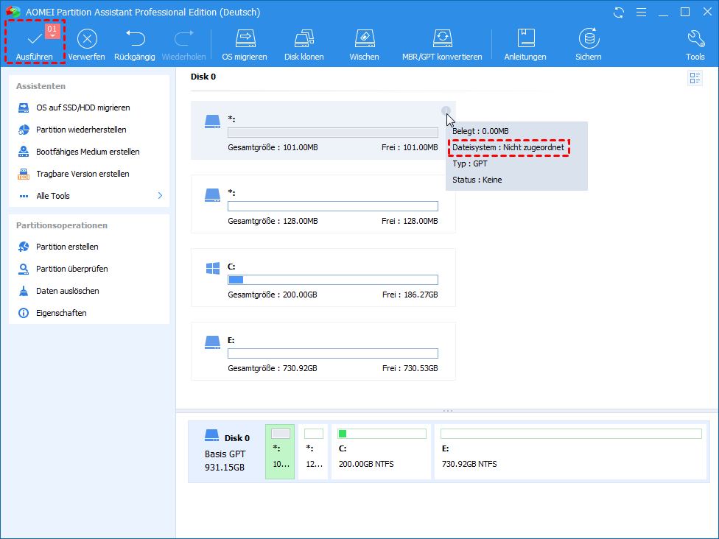
Task: Click Gesamtgröße : 200.00GB text
Action: click(273, 295)
